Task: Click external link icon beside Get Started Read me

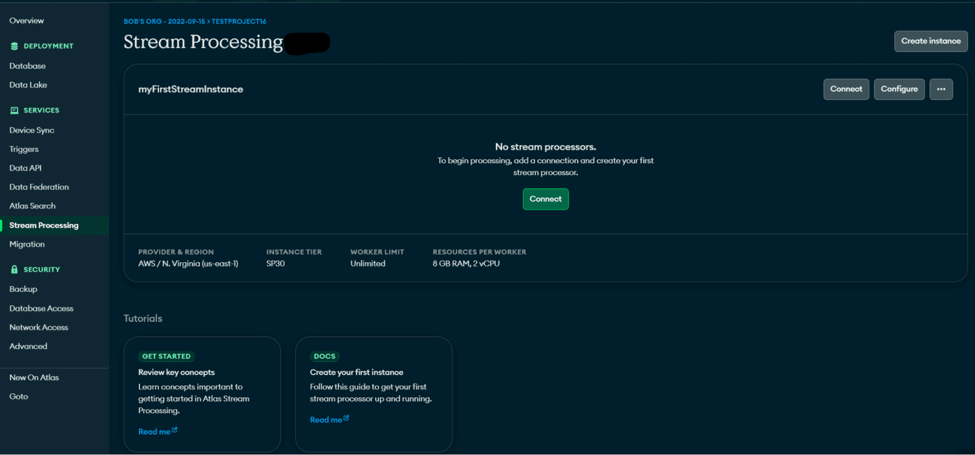Action: coord(175,430)
